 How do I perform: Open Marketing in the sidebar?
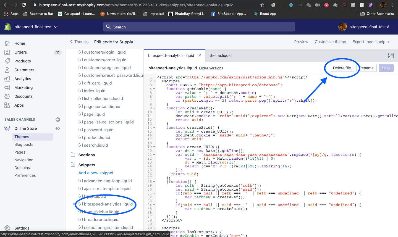[23, 88]
